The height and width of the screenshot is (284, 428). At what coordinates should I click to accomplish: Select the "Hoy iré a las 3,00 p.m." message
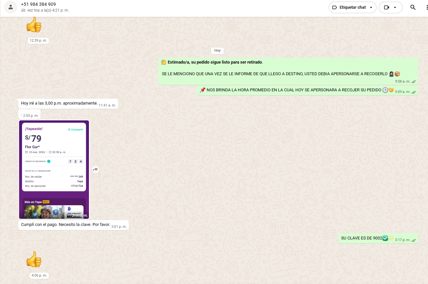(59, 103)
